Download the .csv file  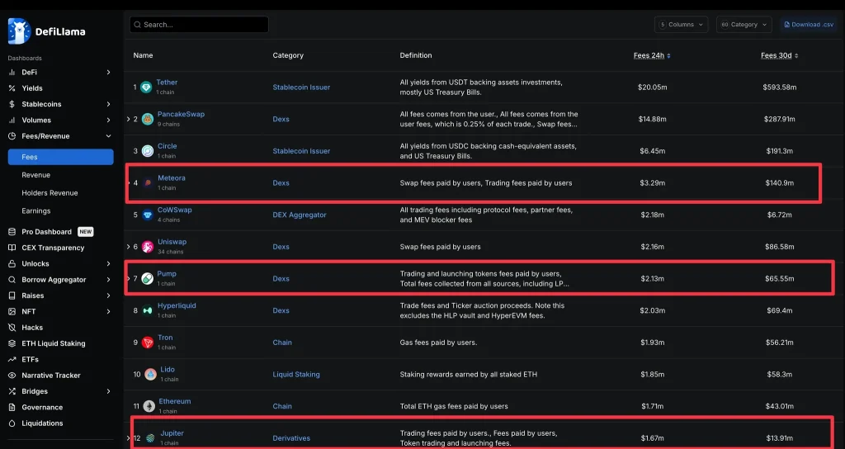point(808,25)
